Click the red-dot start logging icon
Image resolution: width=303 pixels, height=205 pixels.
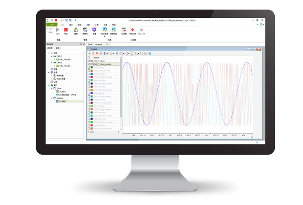pyautogui.click(x=132, y=29)
